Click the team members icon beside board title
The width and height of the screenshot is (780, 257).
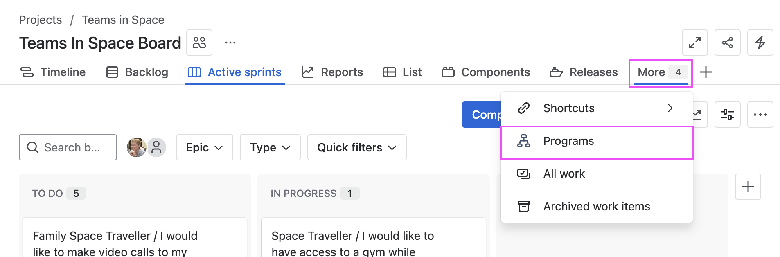tap(199, 43)
